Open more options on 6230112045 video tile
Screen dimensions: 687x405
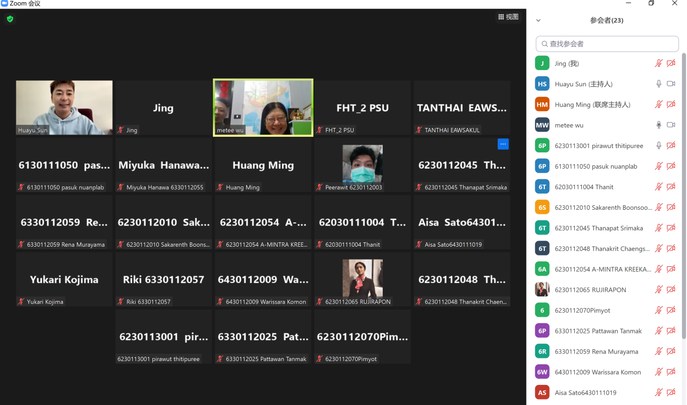click(503, 144)
